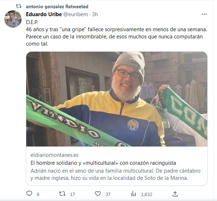The width and height of the screenshot is (217, 201).
Task: Open Eduardo Uribe's profile avatar
Action: (x=13, y=19)
